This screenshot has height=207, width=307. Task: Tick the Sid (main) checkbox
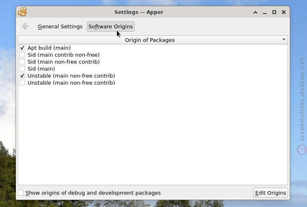point(22,69)
